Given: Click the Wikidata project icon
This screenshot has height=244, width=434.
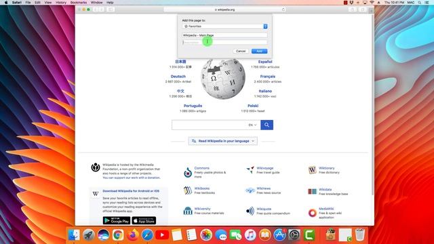Looking at the screenshot, I should tap(312, 191).
